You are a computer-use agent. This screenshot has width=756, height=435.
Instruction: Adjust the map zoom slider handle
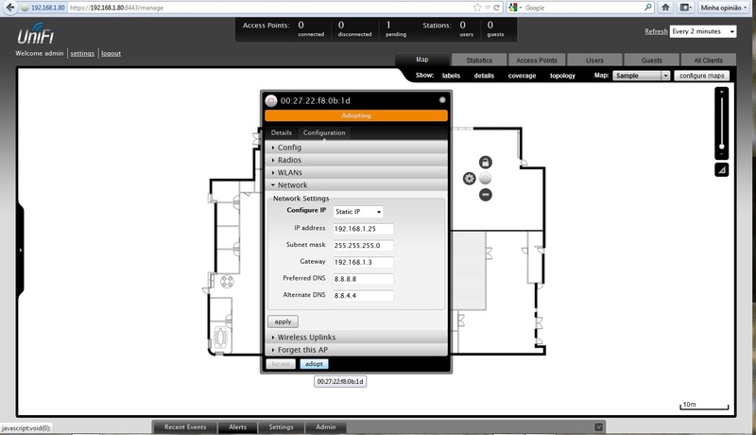click(x=722, y=147)
